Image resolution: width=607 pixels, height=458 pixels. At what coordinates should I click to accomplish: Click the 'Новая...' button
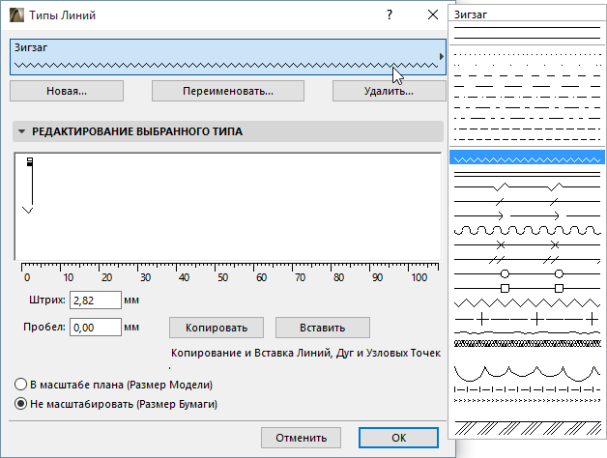click(66, 91)
